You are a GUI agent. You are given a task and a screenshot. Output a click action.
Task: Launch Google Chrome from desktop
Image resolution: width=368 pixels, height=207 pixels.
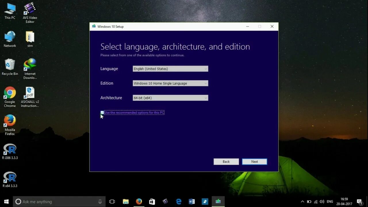(10, 97)
